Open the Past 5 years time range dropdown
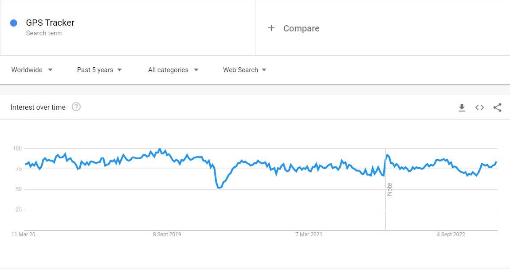510x269 pixels. pos(99,70)
